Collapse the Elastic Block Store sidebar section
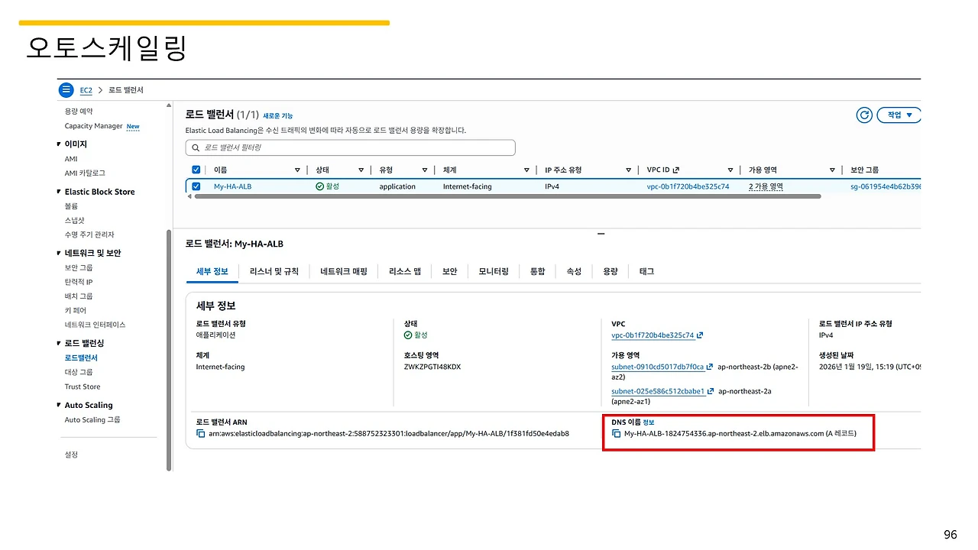The height and width of the screenshot is (550, 978). (x=59, y=192)
